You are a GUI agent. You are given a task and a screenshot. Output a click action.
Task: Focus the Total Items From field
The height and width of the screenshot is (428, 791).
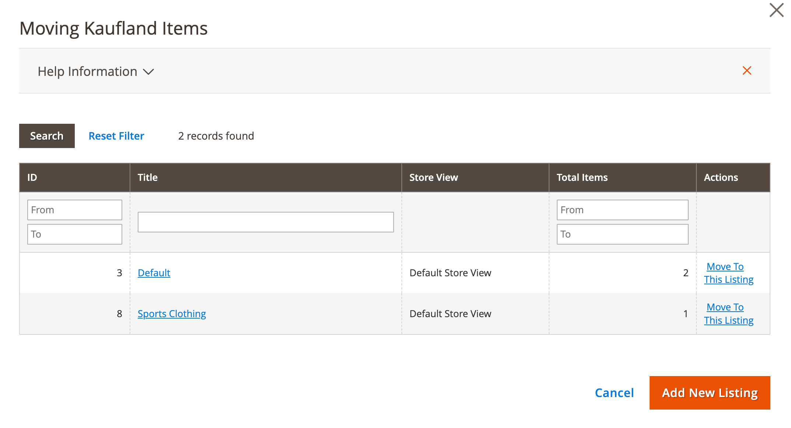[622, 210]
